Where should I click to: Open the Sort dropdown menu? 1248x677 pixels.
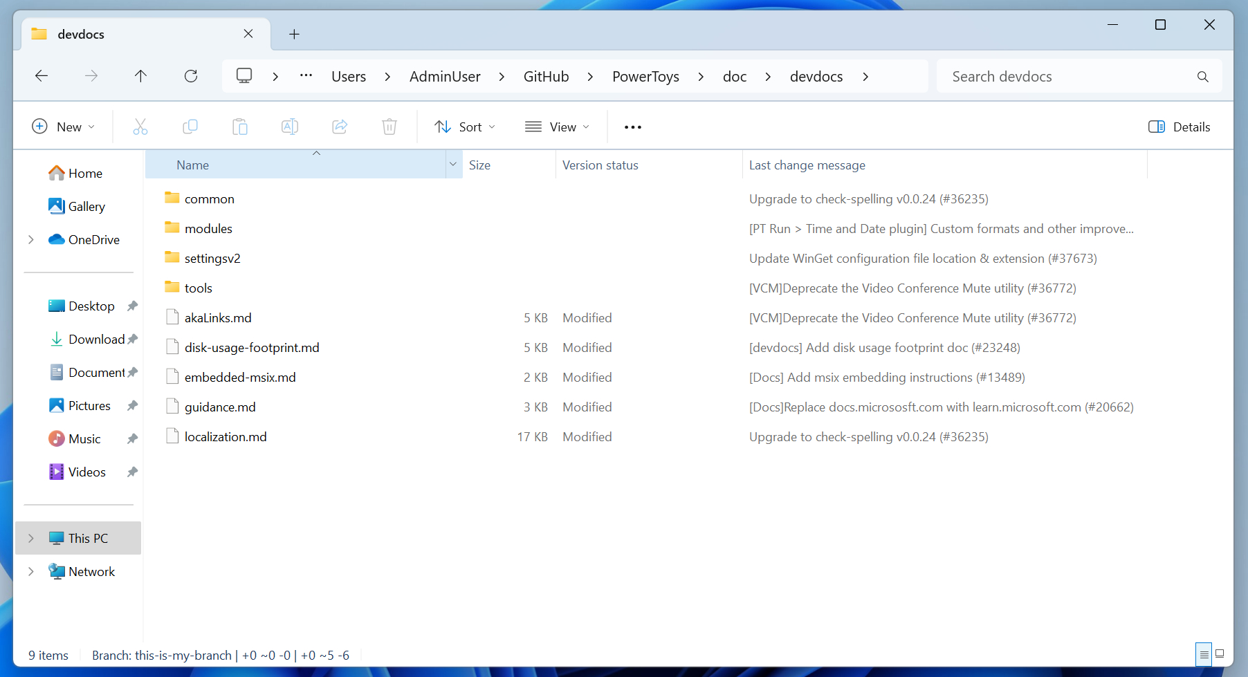tap(466, 127)
